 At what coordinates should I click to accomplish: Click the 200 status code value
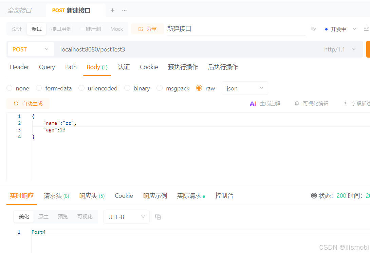coord(341,195)
